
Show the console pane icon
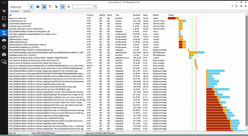coord(237,6)
